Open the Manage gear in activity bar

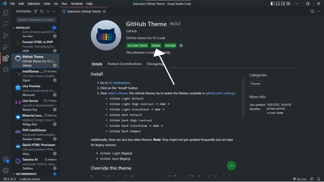pos(6,170)
